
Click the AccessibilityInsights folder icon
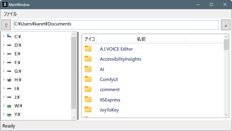pyautogui.click(x=88, y=59)
